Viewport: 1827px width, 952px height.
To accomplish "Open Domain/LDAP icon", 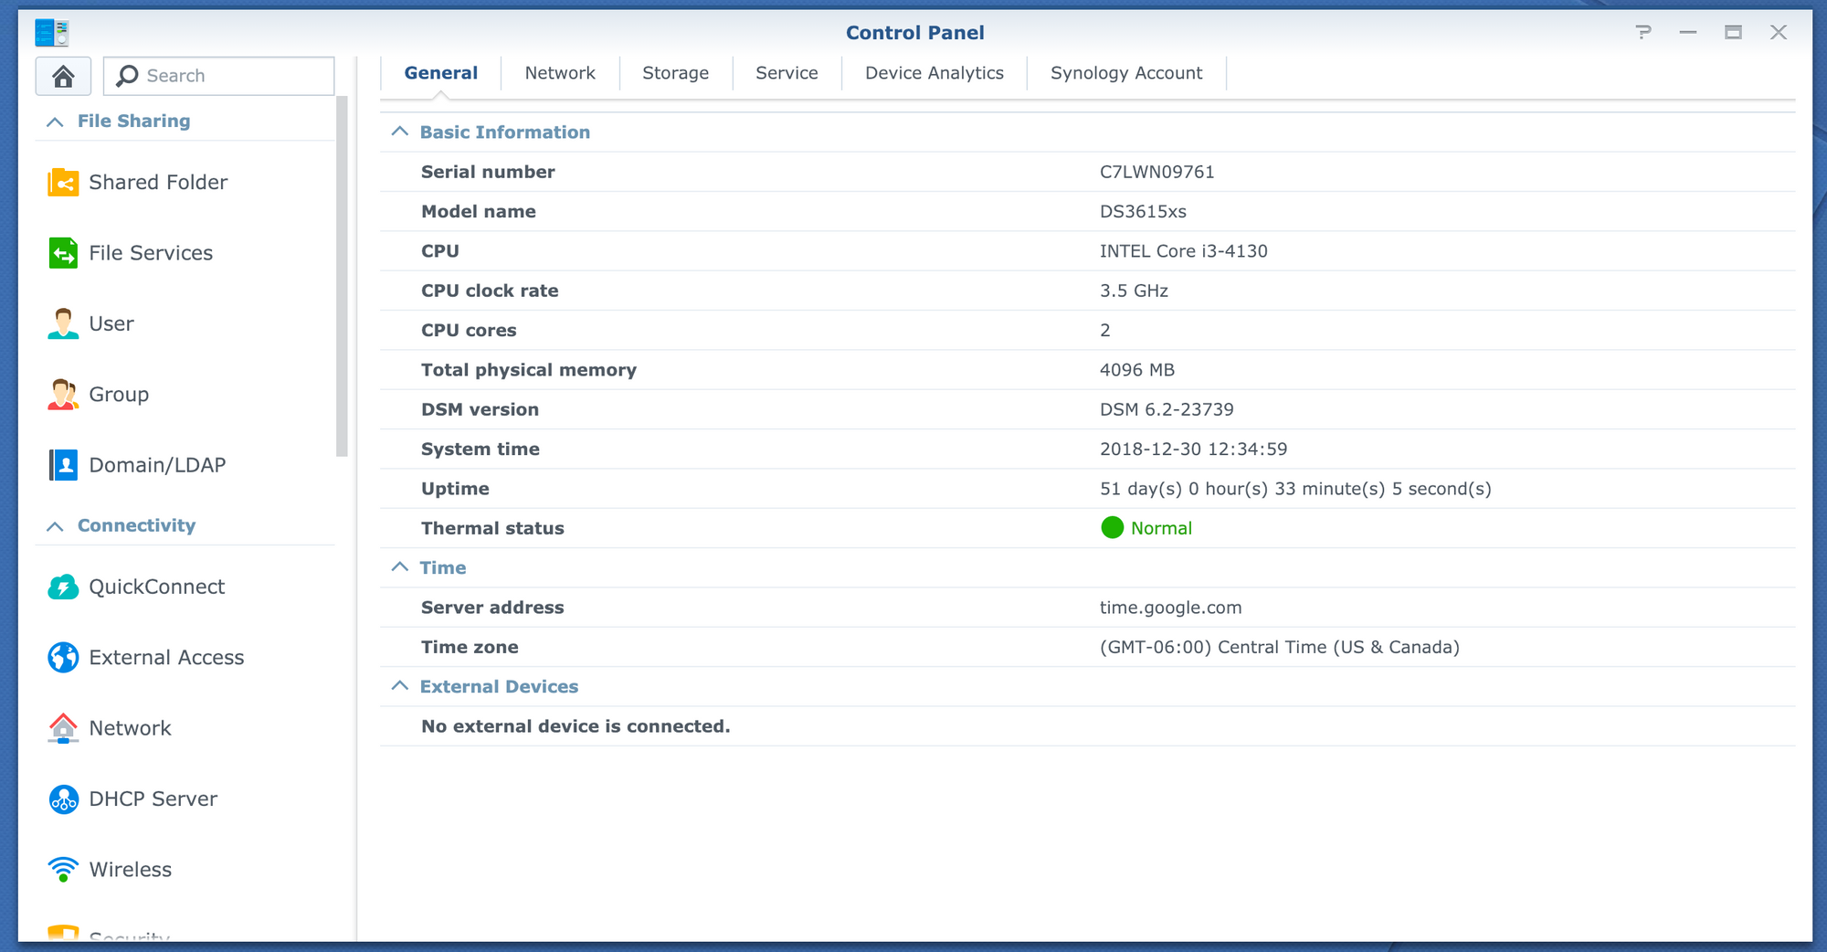I will pos(63,465).
